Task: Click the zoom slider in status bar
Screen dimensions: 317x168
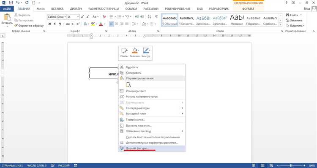Action: point(291,165)
